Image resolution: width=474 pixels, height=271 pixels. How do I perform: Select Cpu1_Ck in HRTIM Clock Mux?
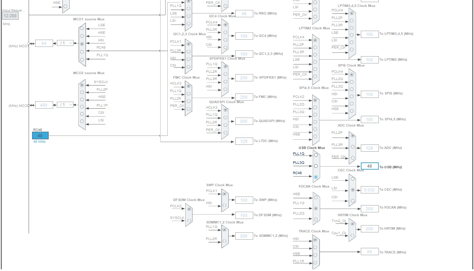(x=352, y=235)
